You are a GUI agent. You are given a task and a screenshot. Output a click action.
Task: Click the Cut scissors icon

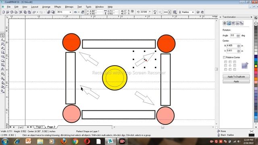tap(21, 12)
